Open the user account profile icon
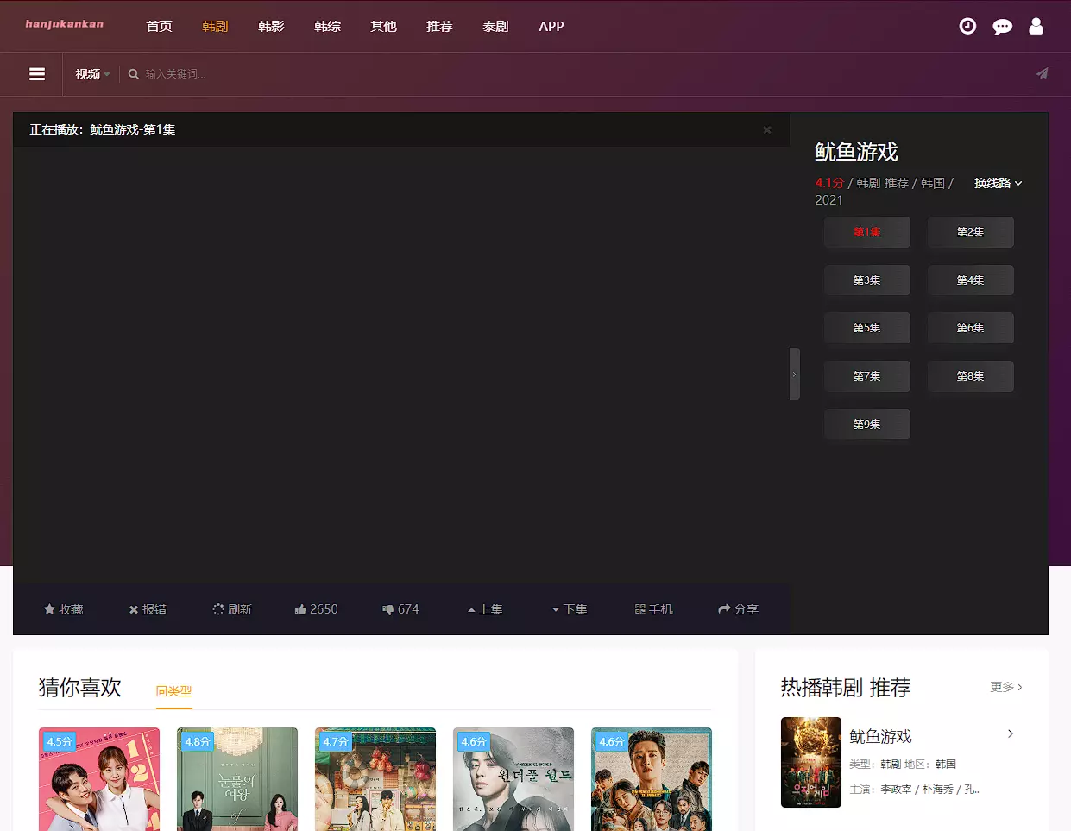 1036,27
